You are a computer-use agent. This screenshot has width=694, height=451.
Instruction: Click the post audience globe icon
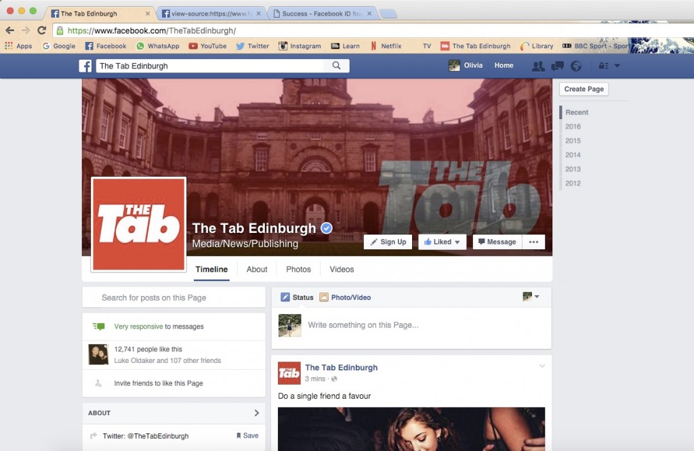pos(334,379)
